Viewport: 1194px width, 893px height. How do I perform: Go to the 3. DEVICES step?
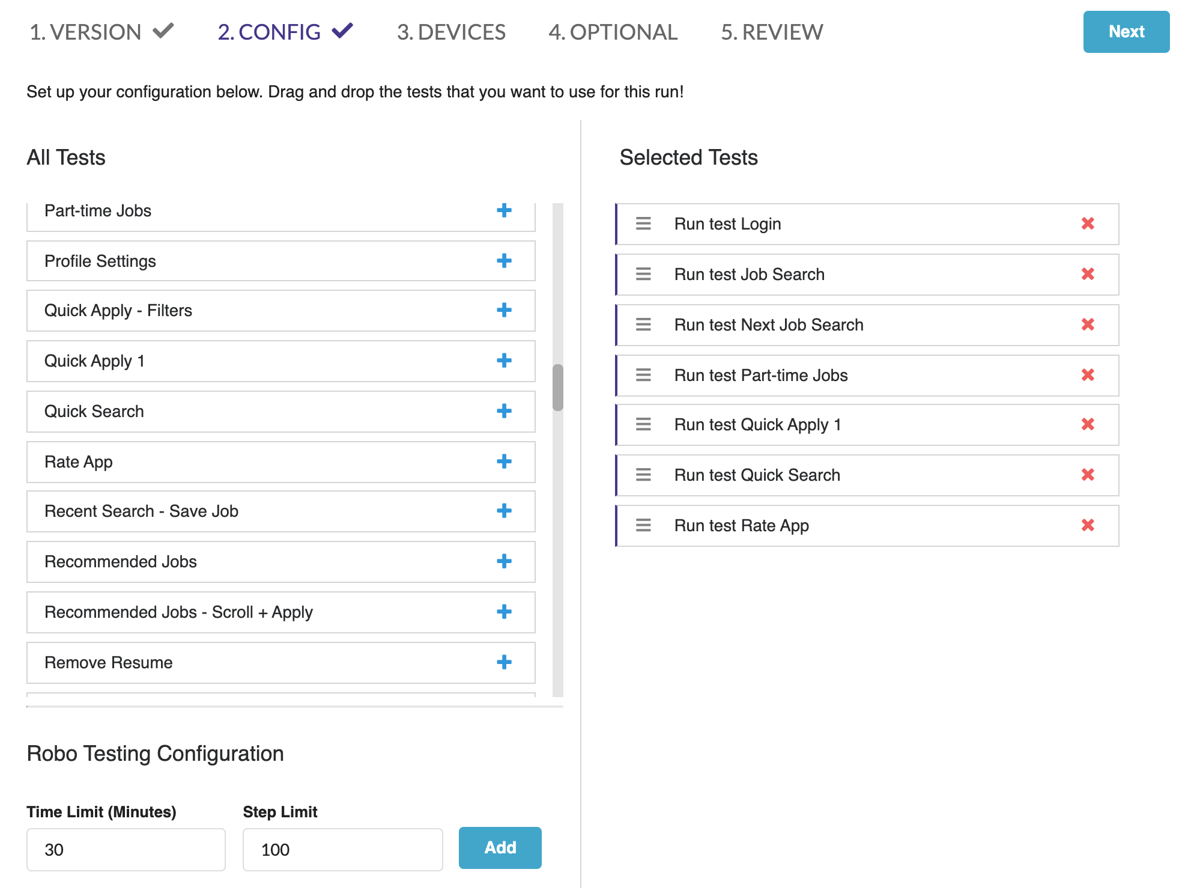451,32
